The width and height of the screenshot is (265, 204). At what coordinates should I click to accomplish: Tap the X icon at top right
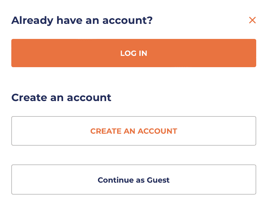point(252,20)
